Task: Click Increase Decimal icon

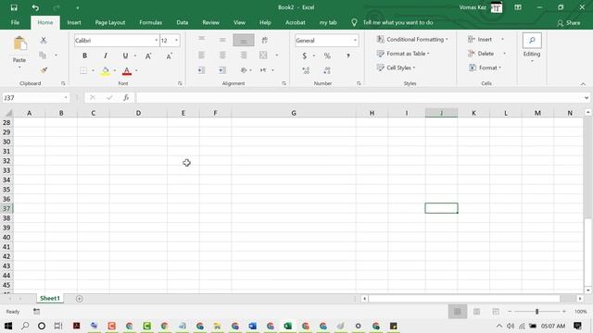Action: click(306, 70)
